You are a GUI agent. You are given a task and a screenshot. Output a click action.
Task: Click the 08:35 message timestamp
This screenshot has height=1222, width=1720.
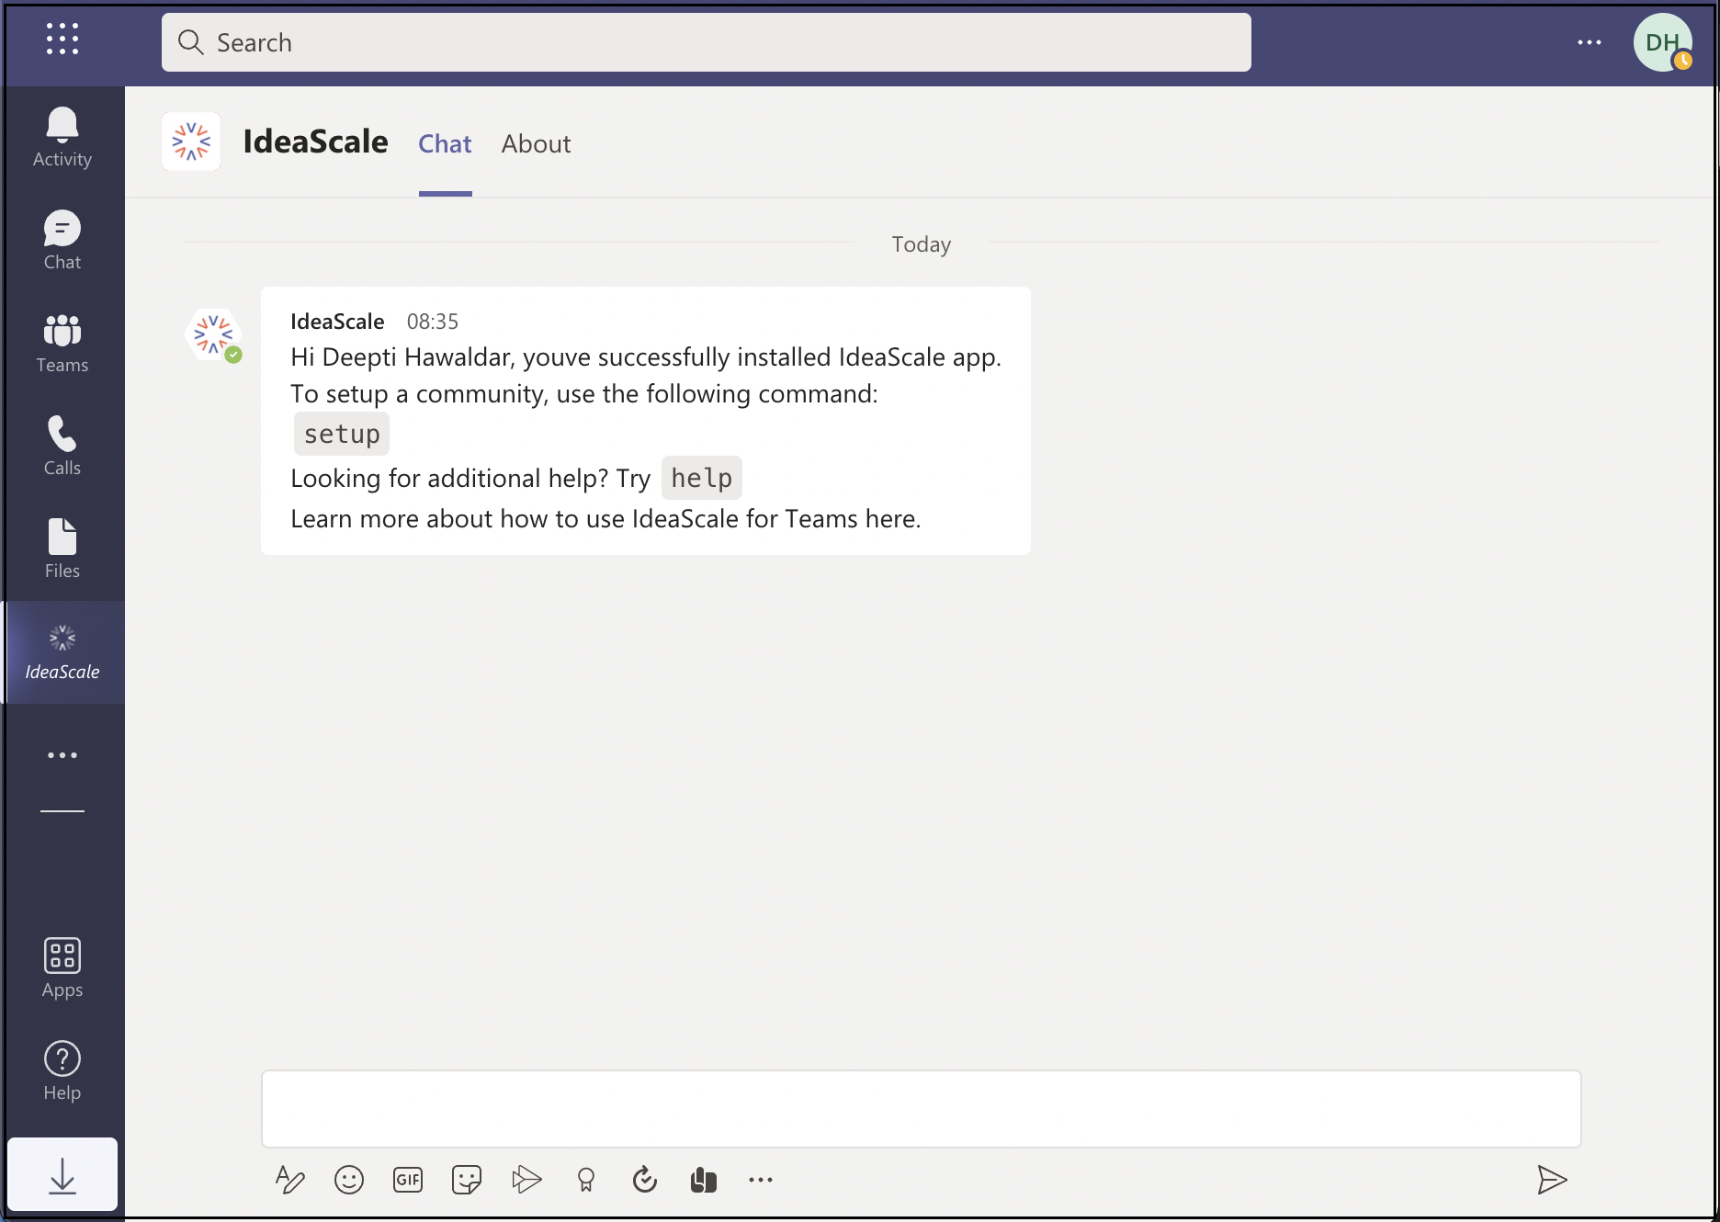tap(432, 322)
